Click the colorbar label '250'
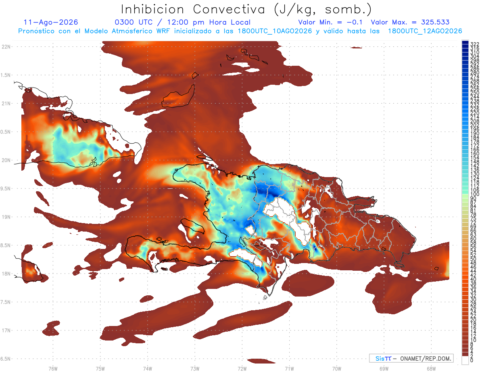484x374 pixels. [x=474, y=93]
